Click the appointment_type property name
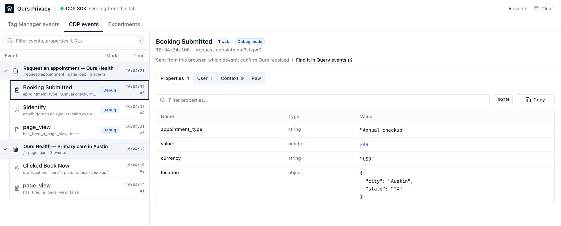 point(182,129)
